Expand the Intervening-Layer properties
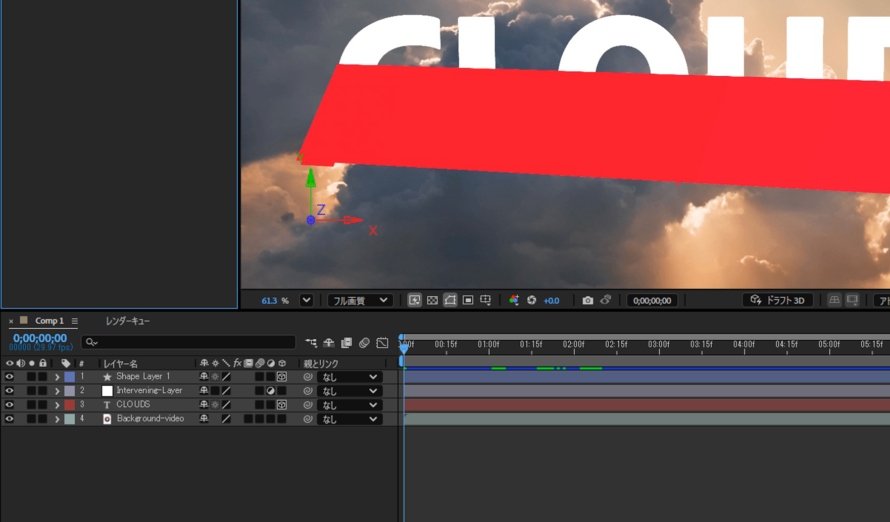Viewport: 890px width, 522px height. click(x=57, y=391)
